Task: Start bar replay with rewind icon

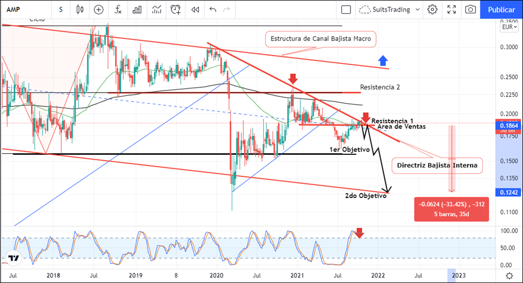Action: coord(195,10)
